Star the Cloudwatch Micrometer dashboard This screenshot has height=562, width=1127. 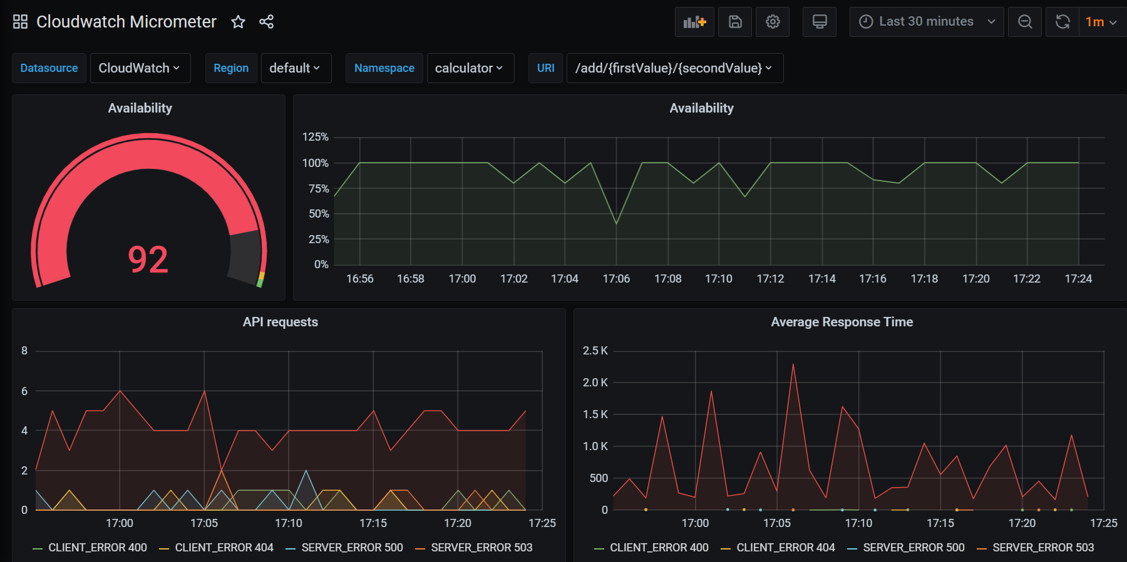[238, 22]
